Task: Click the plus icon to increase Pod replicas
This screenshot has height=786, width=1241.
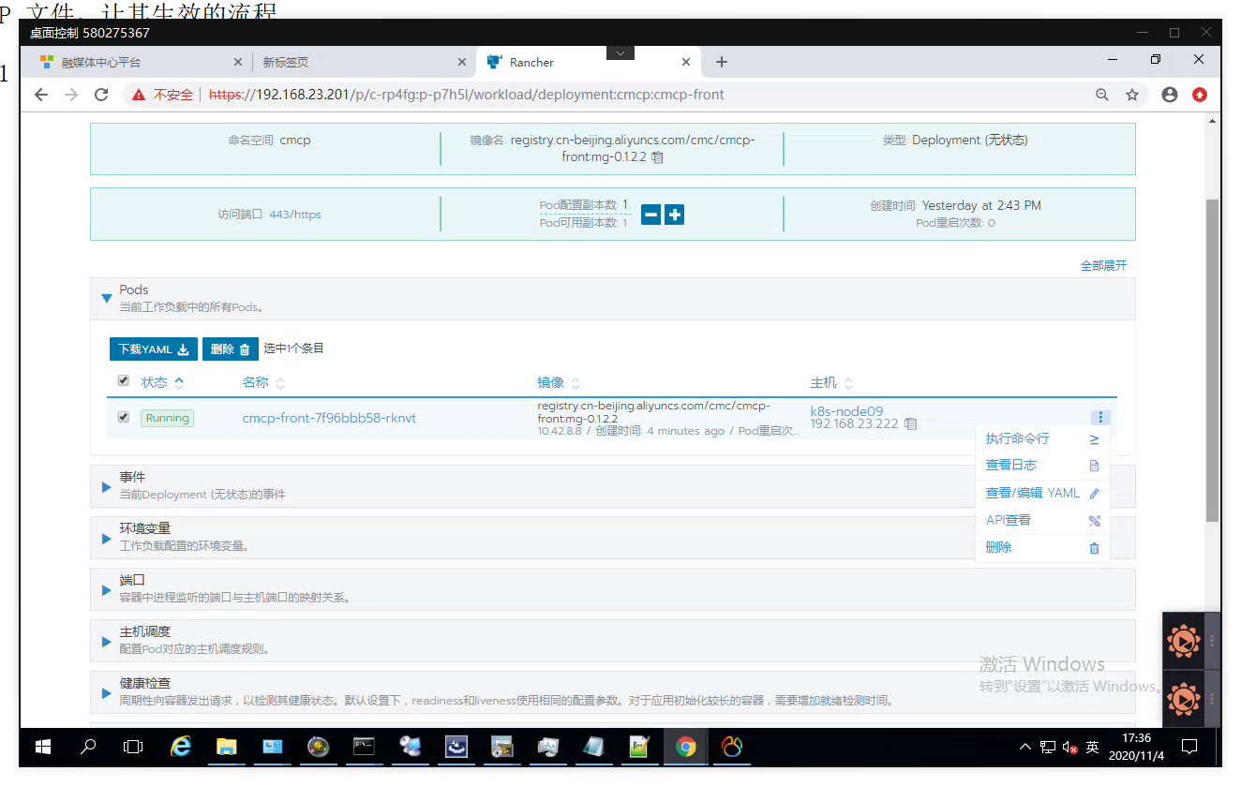Action: [674, 215]
